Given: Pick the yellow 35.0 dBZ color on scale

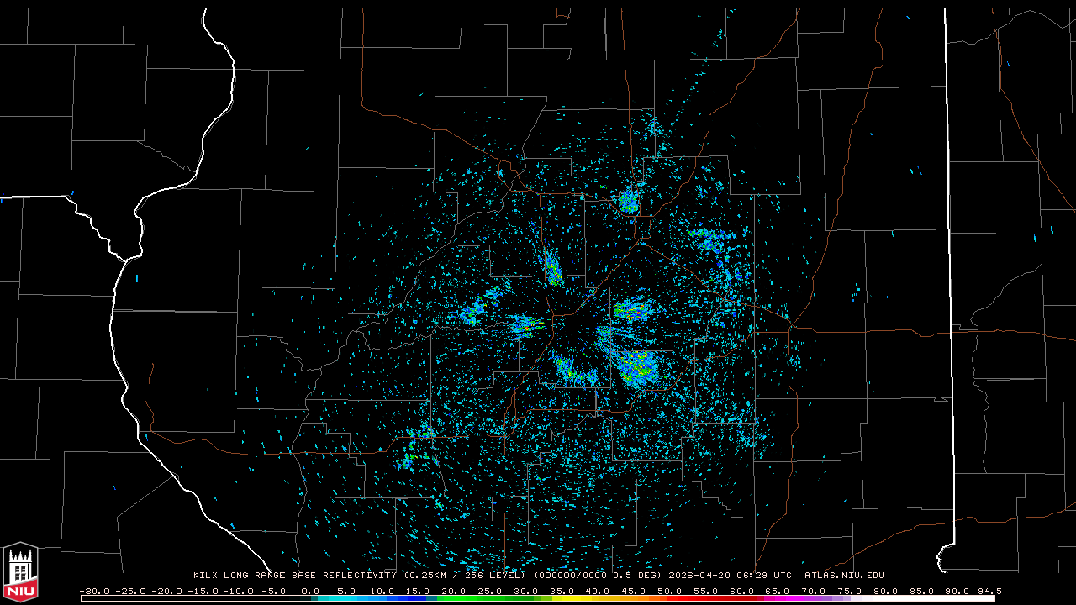Looking at the screenshot, I should [562, 598].
